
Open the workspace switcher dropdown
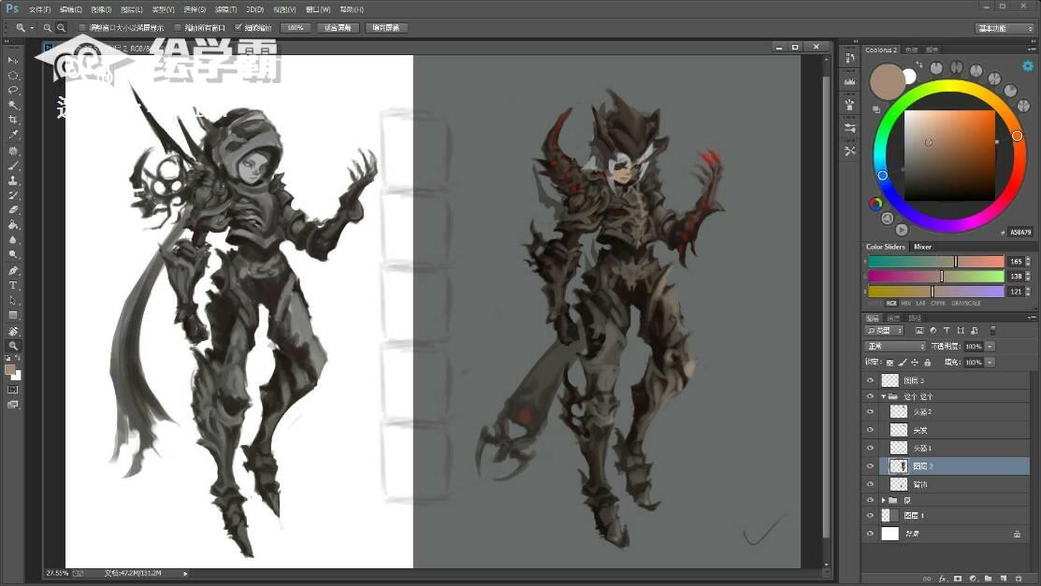pos(1005,29)
